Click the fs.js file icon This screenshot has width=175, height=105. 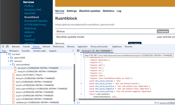pos(13,82)
